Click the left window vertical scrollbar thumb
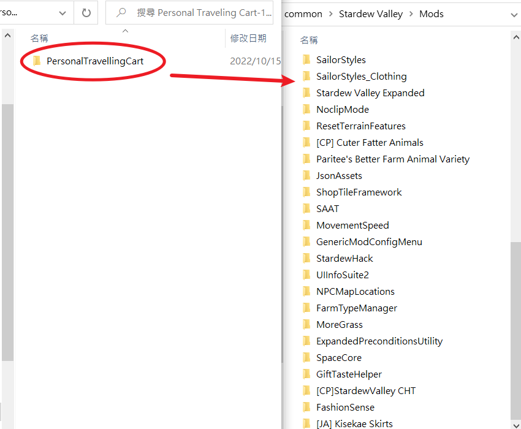521x429 pixels. pyautogui.click(x=7, y=232)
